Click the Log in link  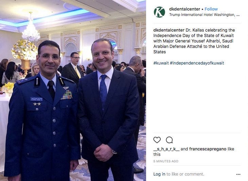159,174
